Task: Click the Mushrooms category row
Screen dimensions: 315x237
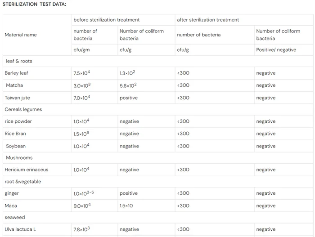Action: (x=158, y=158)
